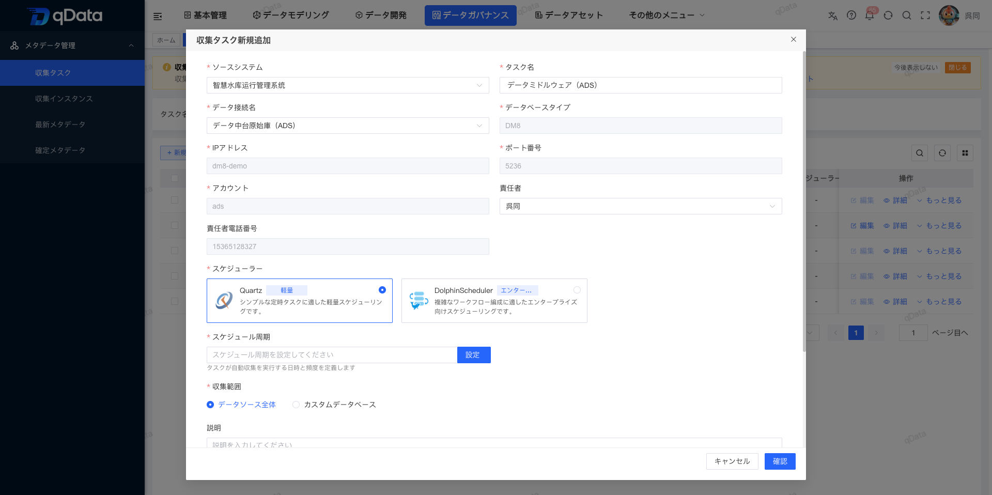Click the page jump number input
Image resolution: width=992 pixels, height=495 pixels.
click(x=913, y=333)
